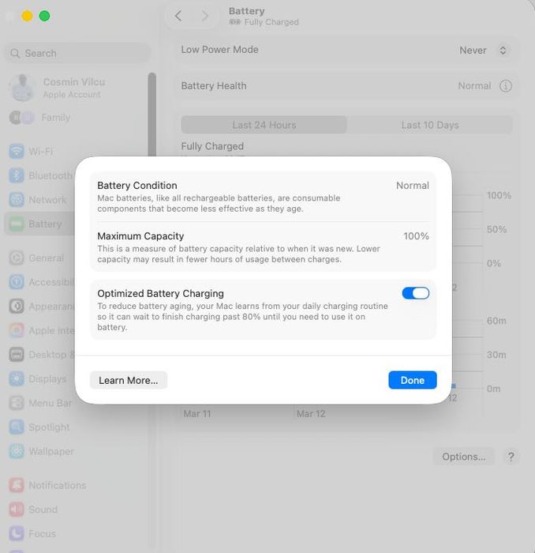Select the Apple Intelligence sidebar icon

coord(17,330)
